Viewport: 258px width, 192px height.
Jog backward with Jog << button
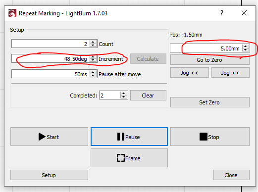190,73
